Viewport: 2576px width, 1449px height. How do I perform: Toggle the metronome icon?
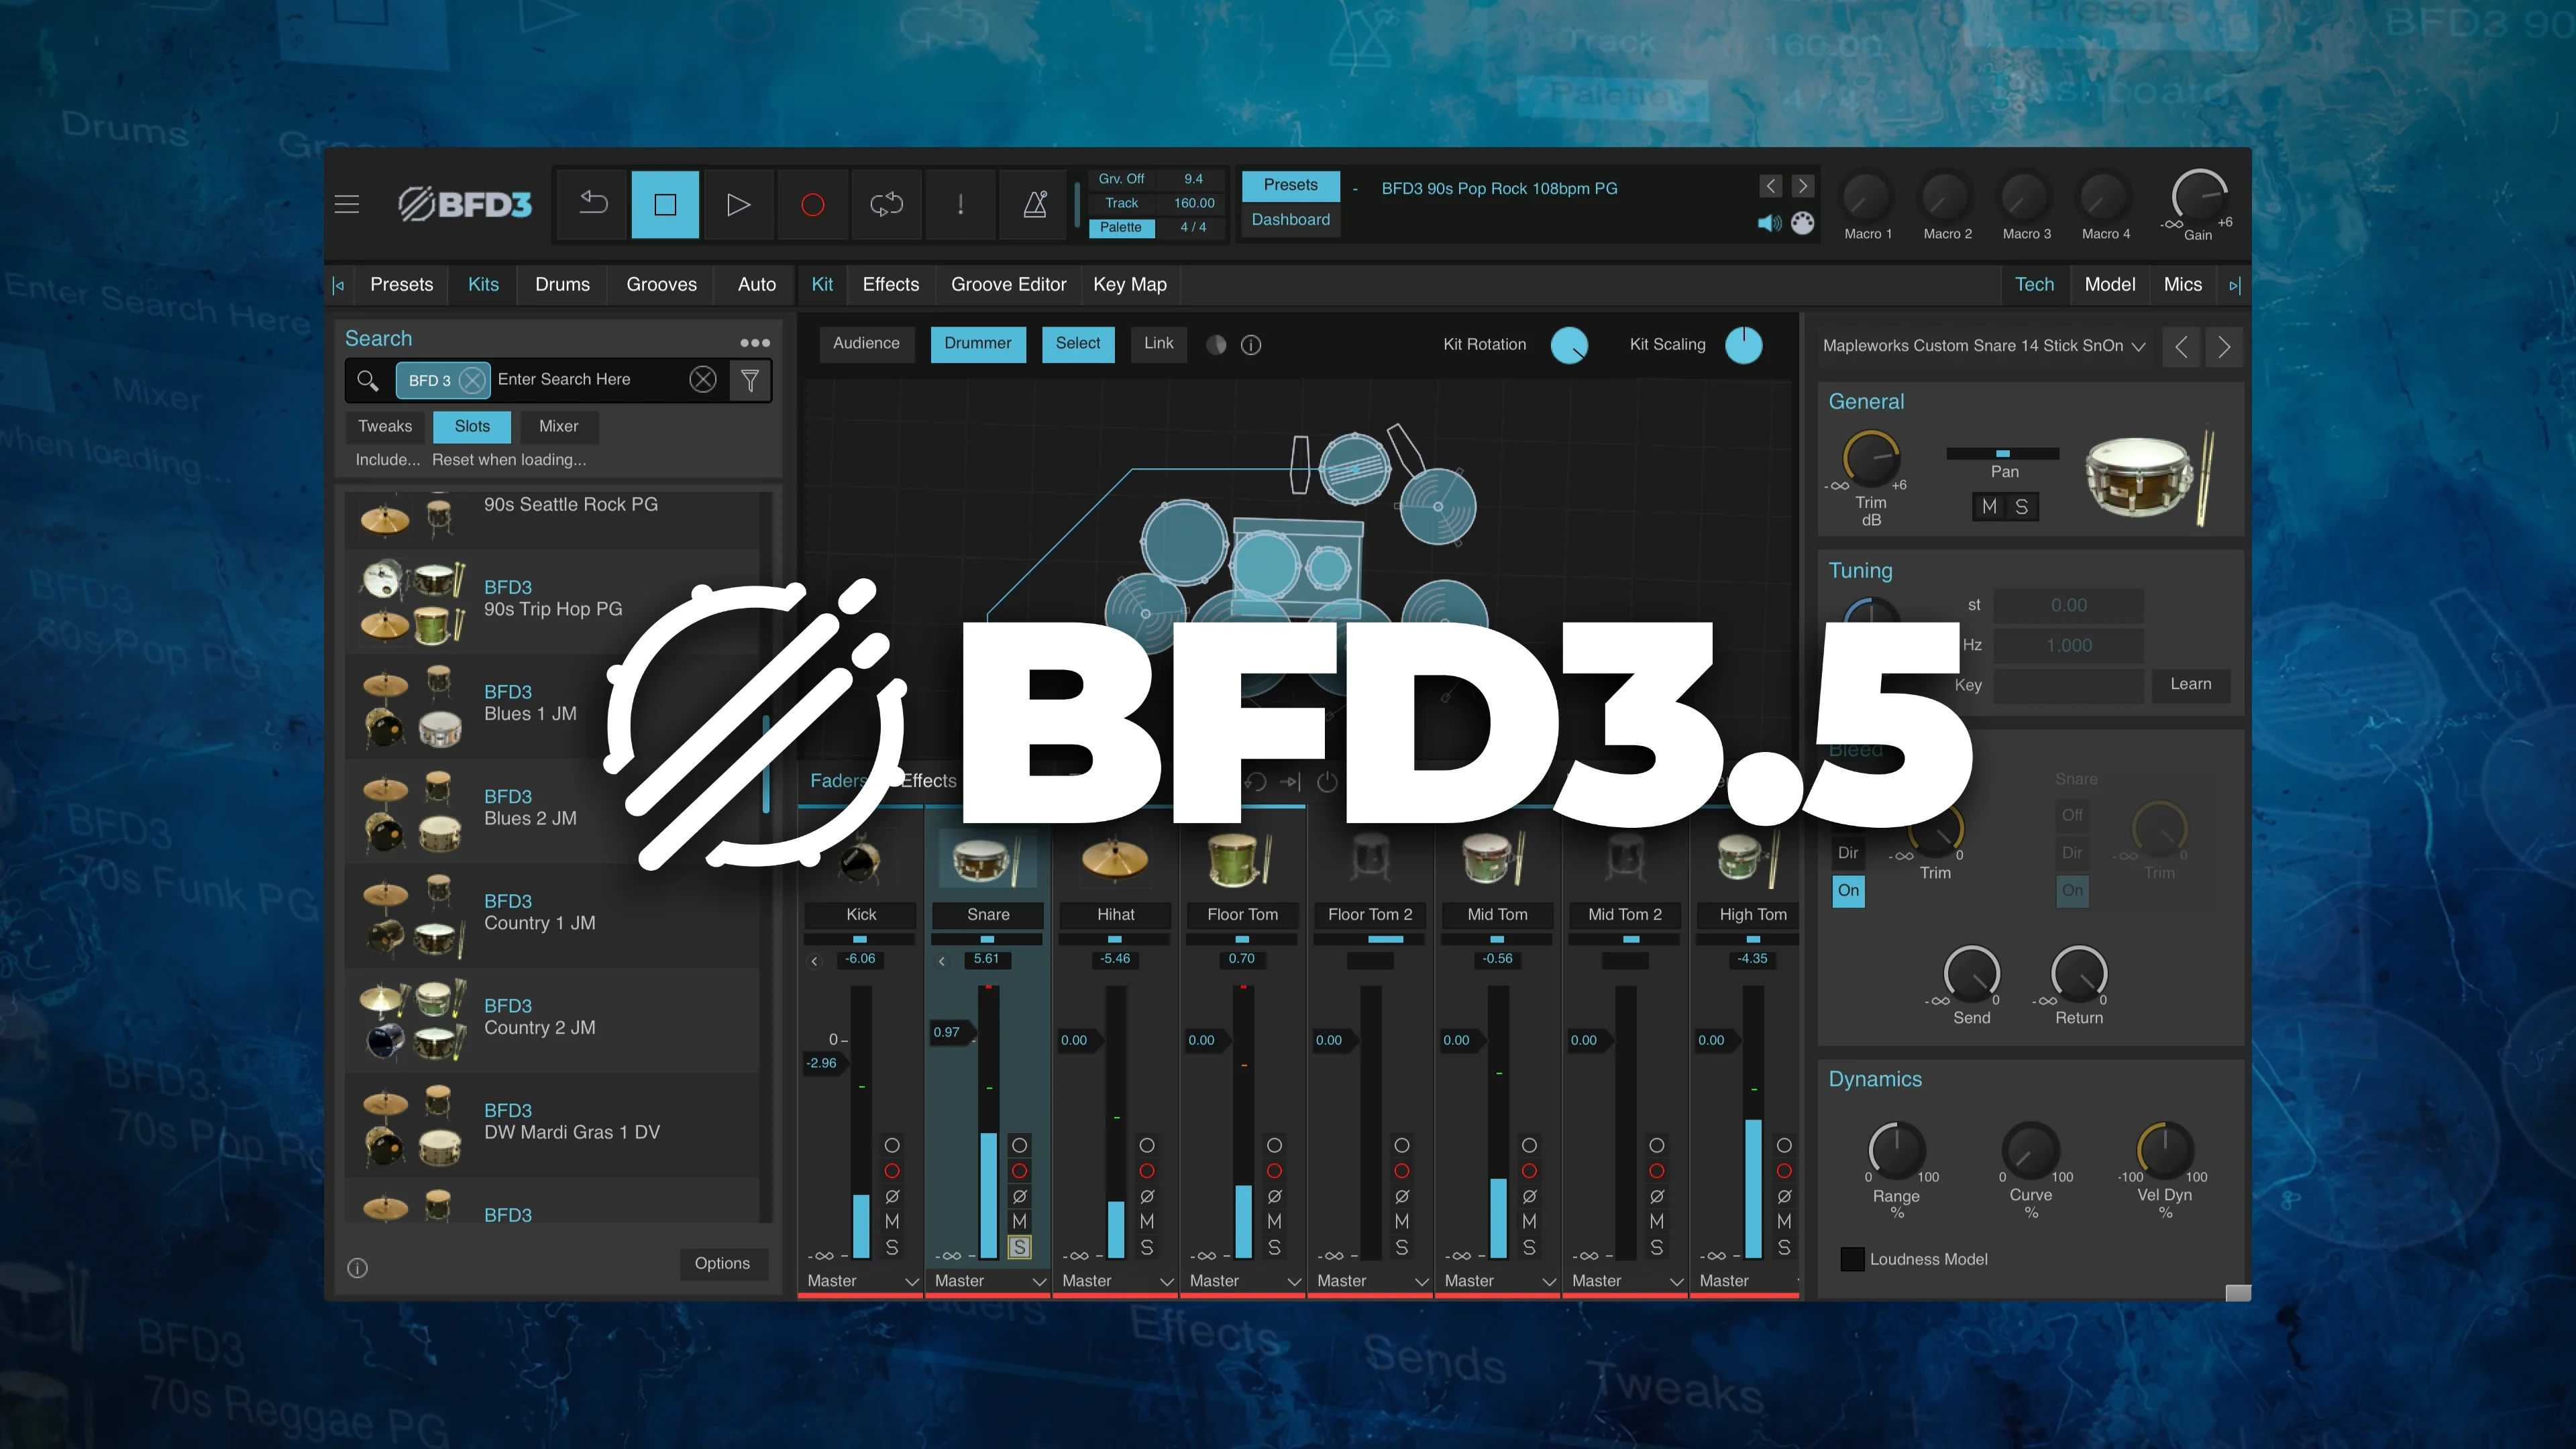(x=1035, y=204)
